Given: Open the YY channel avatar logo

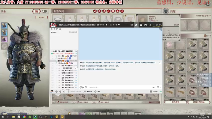Looking at the screenshot, I should click(x=54, y=25).
